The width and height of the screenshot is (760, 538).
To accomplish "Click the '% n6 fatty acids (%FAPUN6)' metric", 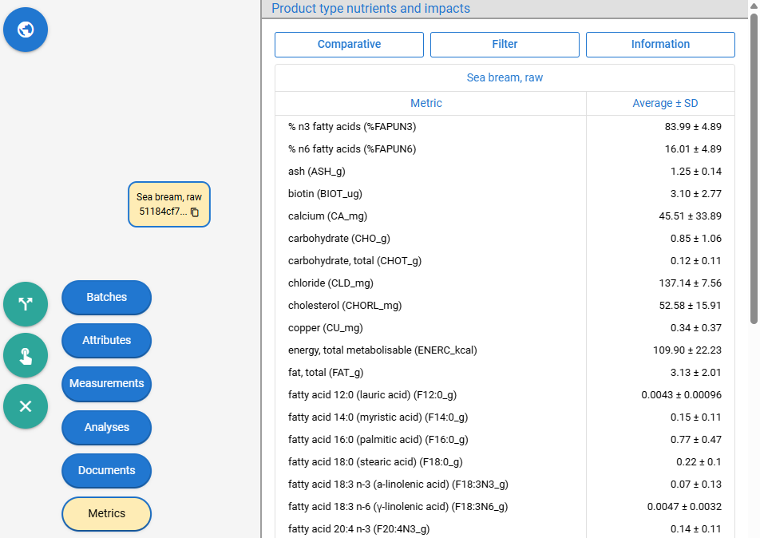I will click(352, 148).
